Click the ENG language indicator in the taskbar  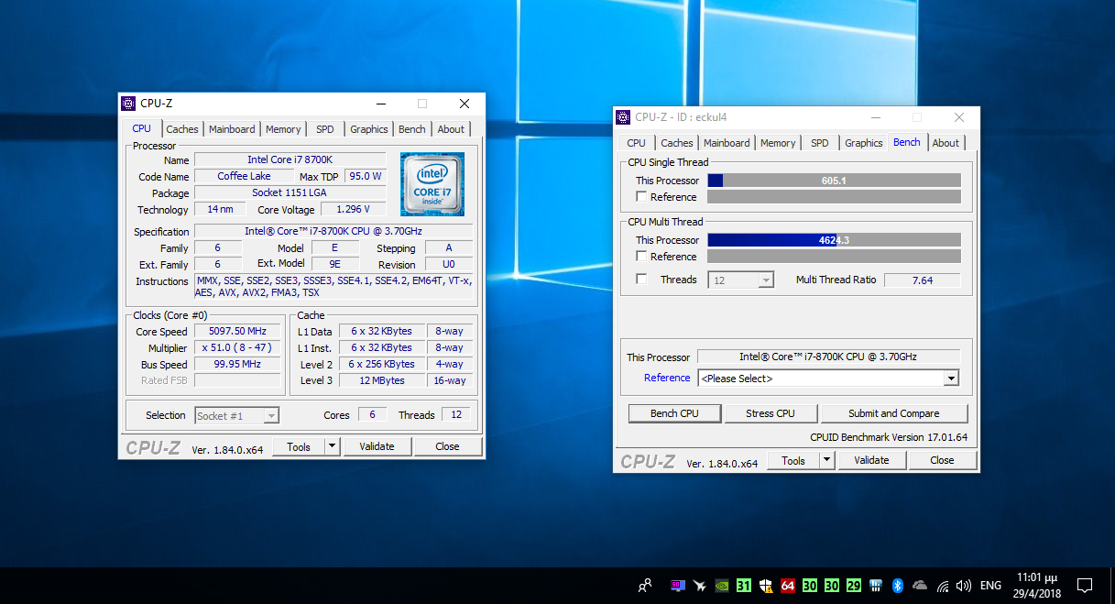pyautogui.click(x=990, y=585)
